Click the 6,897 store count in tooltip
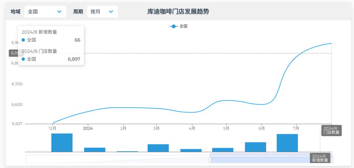The height and width of the screenshot is (168, 354). [x=74, y=59]
